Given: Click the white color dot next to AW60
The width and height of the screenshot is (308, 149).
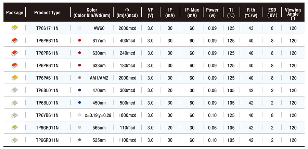Looking at the screenshot, I should tap(79, 28).
